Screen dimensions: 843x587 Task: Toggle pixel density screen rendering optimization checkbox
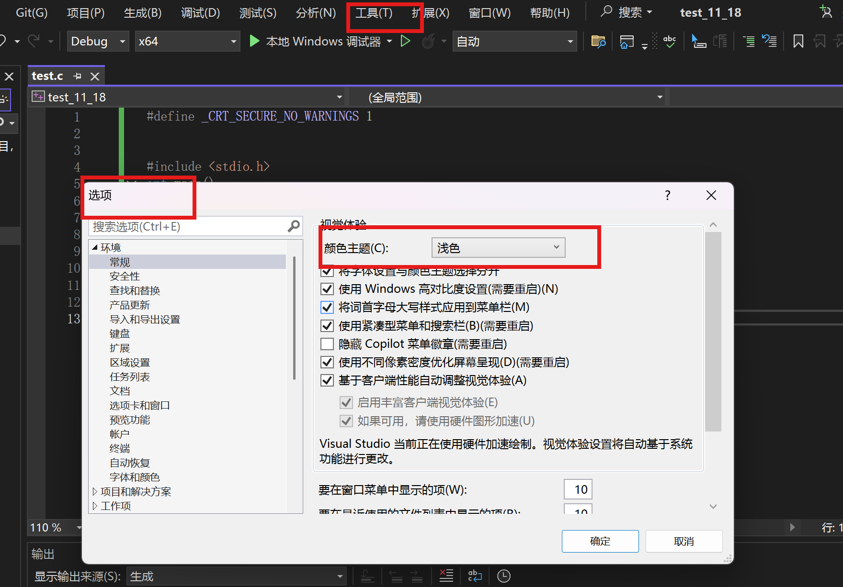(x=327, y=362)
